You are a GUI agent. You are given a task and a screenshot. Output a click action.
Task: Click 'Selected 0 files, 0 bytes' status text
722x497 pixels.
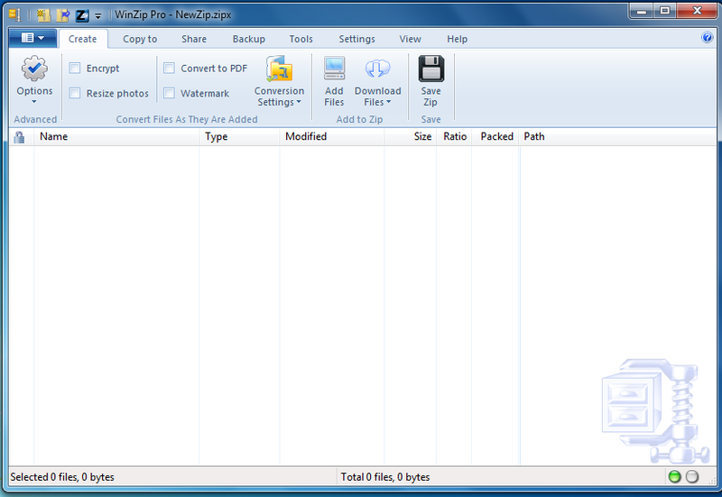pyautogui.click(x=62, y=477)
